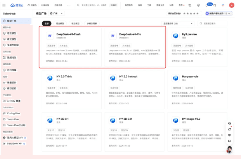Click the colorful AI assistant icon near the avatar
Screen dimensions: 241x159
click(223, 5)
